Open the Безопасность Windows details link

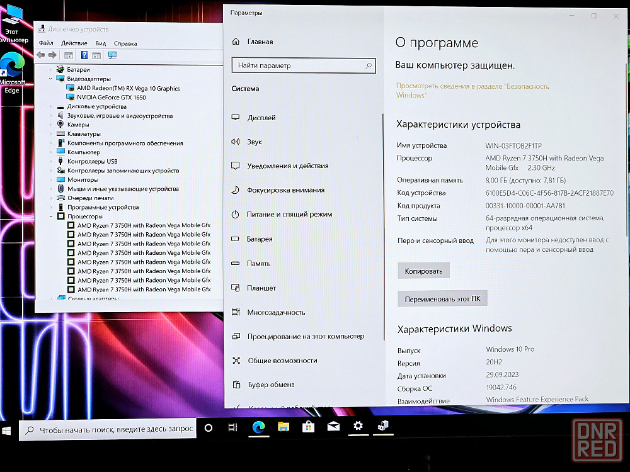(472, 91)
